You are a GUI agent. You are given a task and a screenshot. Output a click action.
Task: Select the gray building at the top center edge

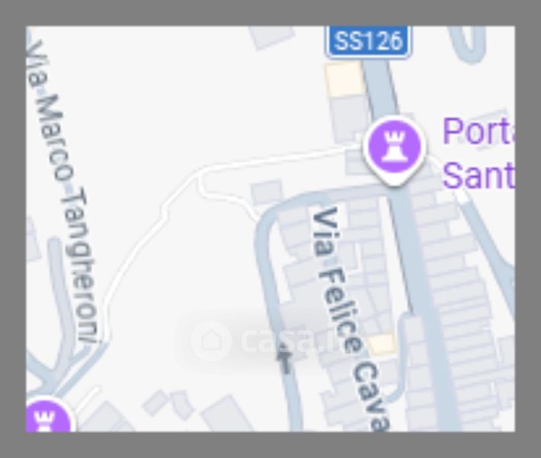click(272, 36)
